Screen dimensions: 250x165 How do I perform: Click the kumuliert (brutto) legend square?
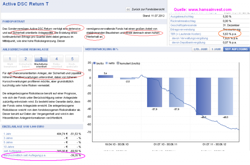click(118, 63)
